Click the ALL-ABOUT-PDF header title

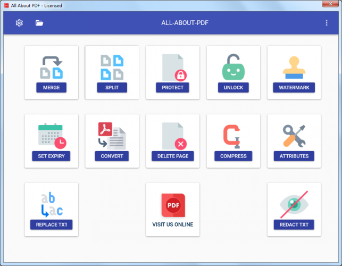pyautogui.click(x=185, y=23)
